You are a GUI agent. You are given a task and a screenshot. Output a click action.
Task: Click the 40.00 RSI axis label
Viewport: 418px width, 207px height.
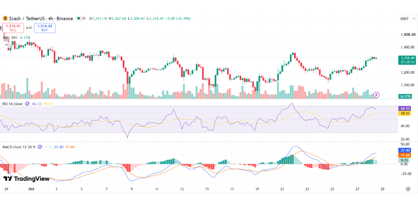(405, 126)
